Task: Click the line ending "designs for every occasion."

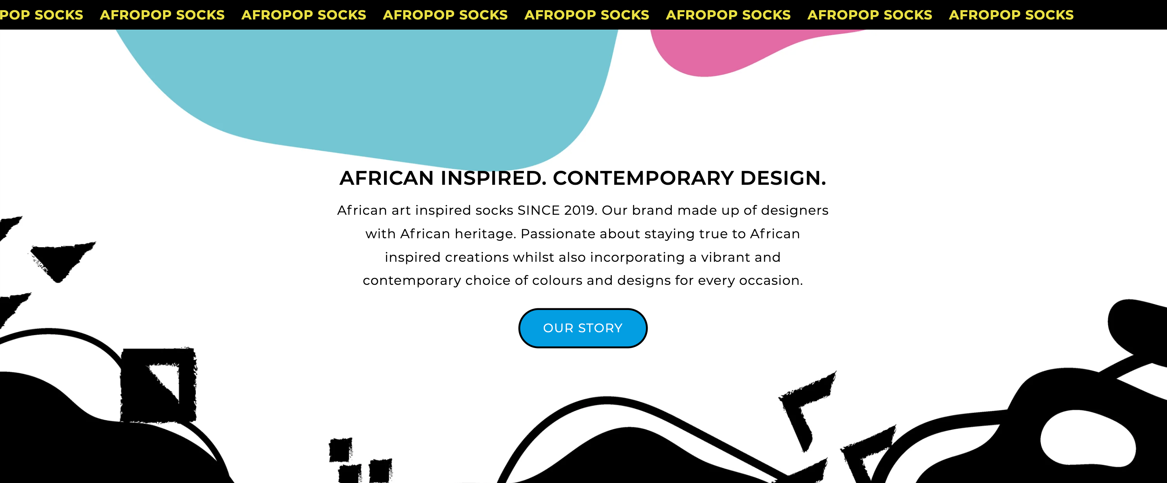Action: point(583,281)
